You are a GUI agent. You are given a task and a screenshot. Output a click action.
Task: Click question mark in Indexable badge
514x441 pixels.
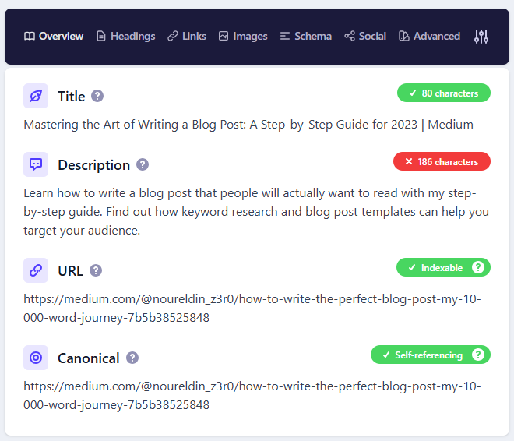(478, 268)
